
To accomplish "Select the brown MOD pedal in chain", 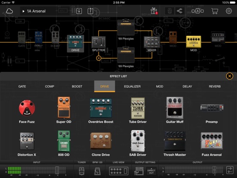I will tap(173, 40).
